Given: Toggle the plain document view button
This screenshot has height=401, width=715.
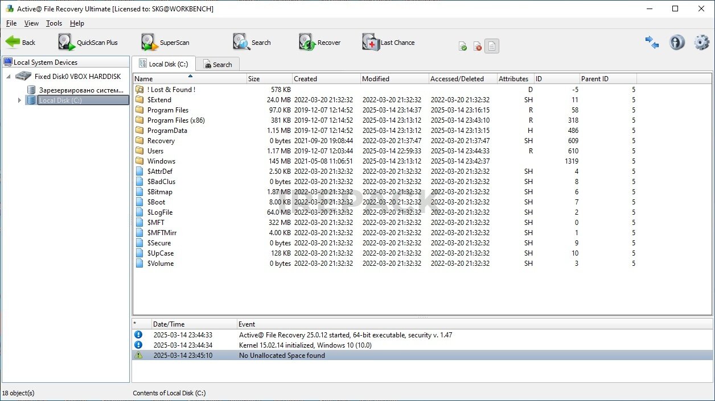Looking at the screenshot, I should tap(492, 46).
